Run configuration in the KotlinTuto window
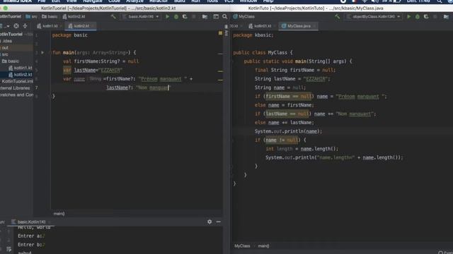 (409, 17)
